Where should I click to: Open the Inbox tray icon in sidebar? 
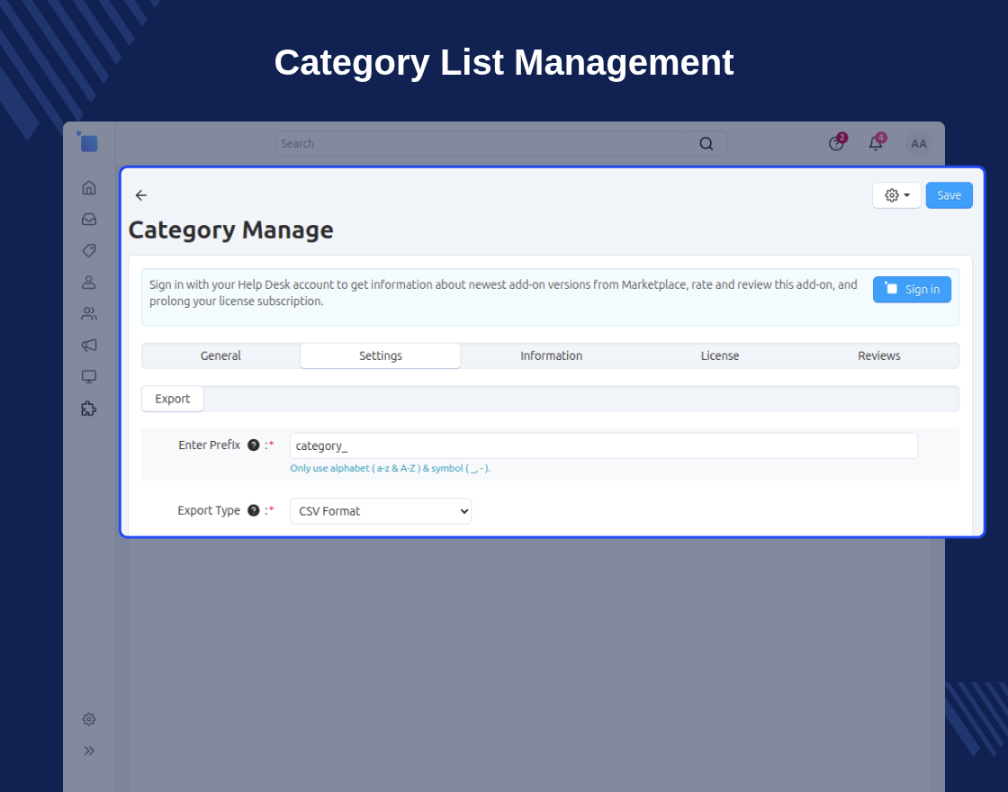tap(89, 220)
